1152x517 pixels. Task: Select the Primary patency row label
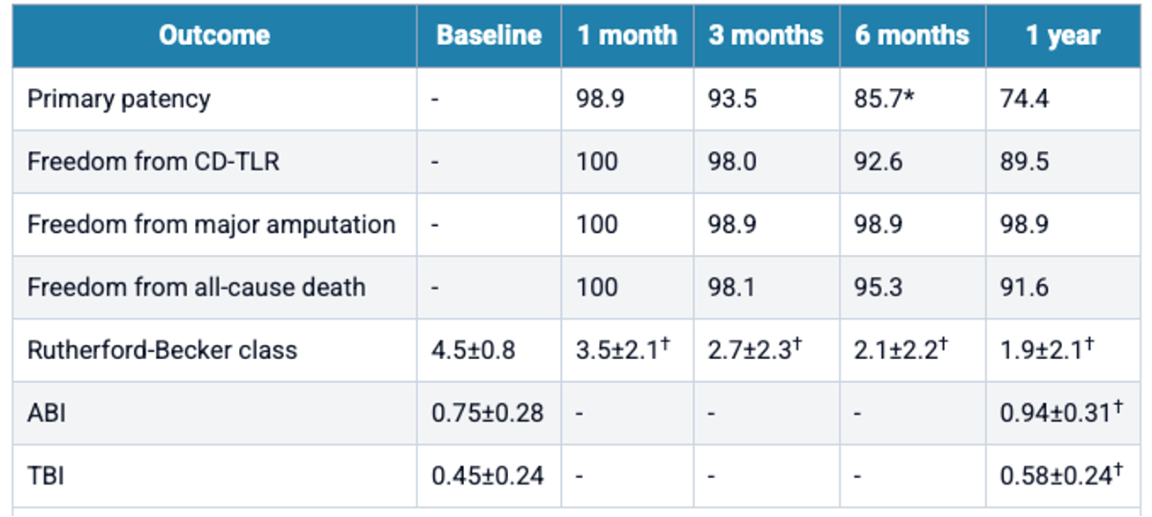click(119, 99)
